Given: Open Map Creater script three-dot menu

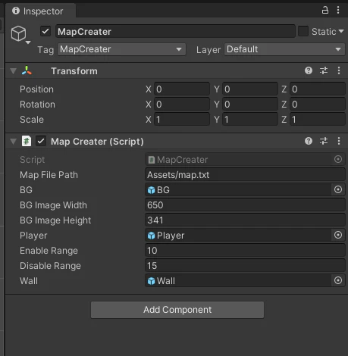Looking at the screenshot, I should (339, 141).
